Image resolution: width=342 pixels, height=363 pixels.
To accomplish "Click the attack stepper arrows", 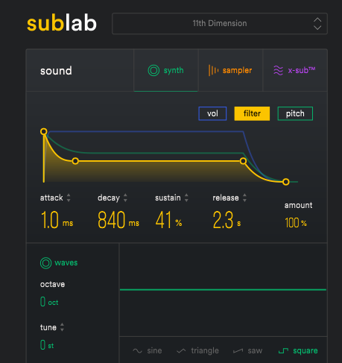I will click(x=69, y=198).
